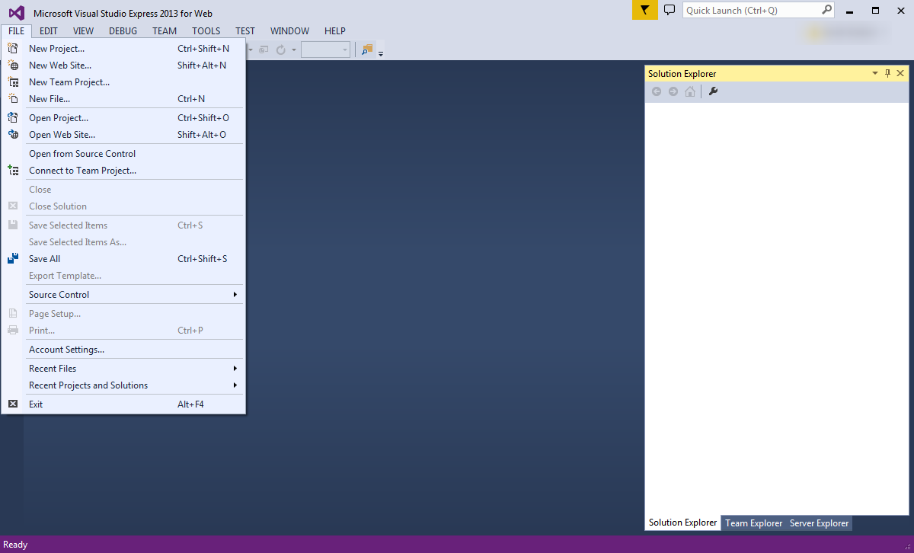This screenshot has width=914, height=553.
Task: Click the toolbar refresh icon
Action: [x=281, y=50]
